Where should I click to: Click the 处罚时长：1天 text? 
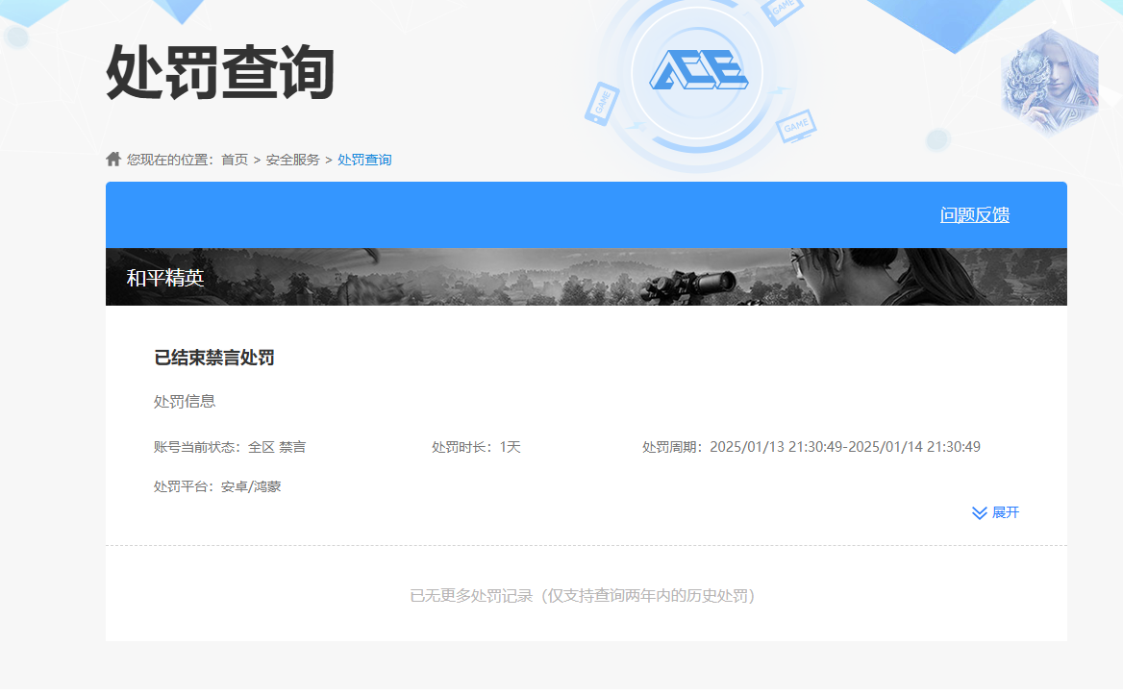coord(476,447)
